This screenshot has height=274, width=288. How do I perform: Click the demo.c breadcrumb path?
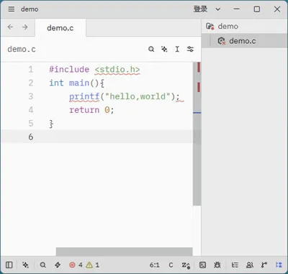tap(22, 49)
